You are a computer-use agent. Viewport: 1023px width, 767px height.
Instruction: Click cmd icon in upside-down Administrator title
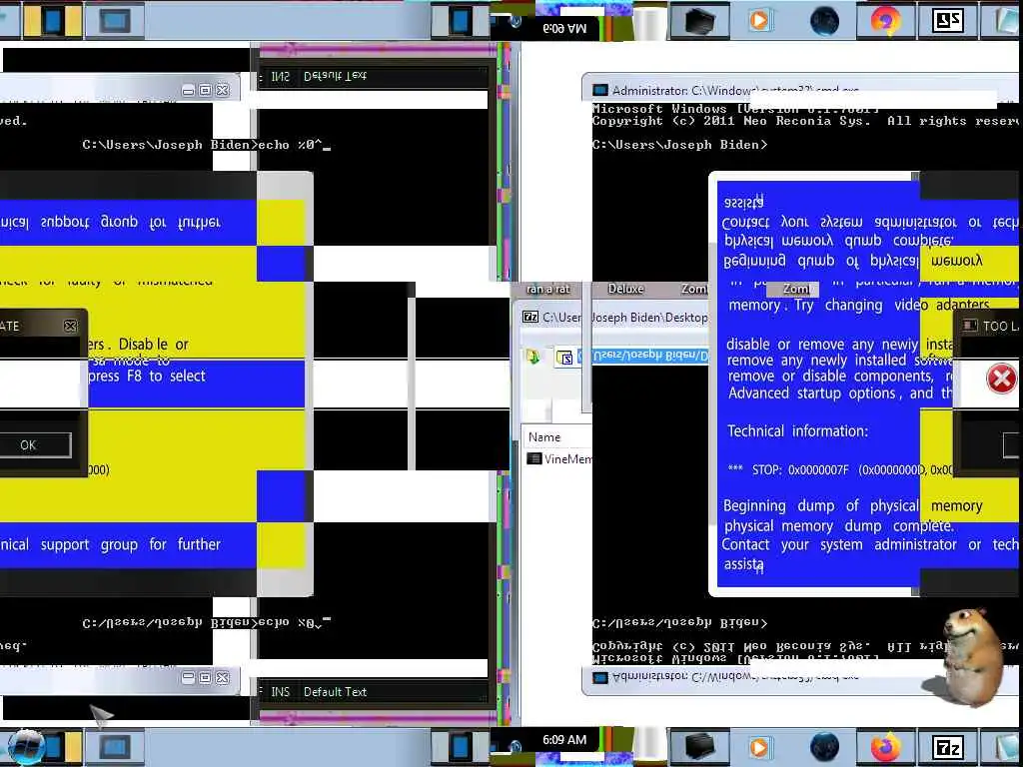click(x=600, y=678)
